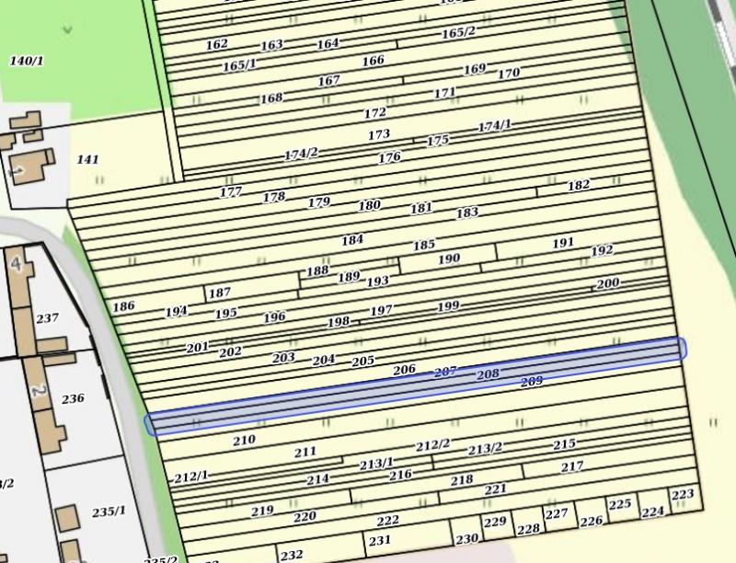Click parcel label 188
This screenshot has width=736, height=563.
pos(317,271)
